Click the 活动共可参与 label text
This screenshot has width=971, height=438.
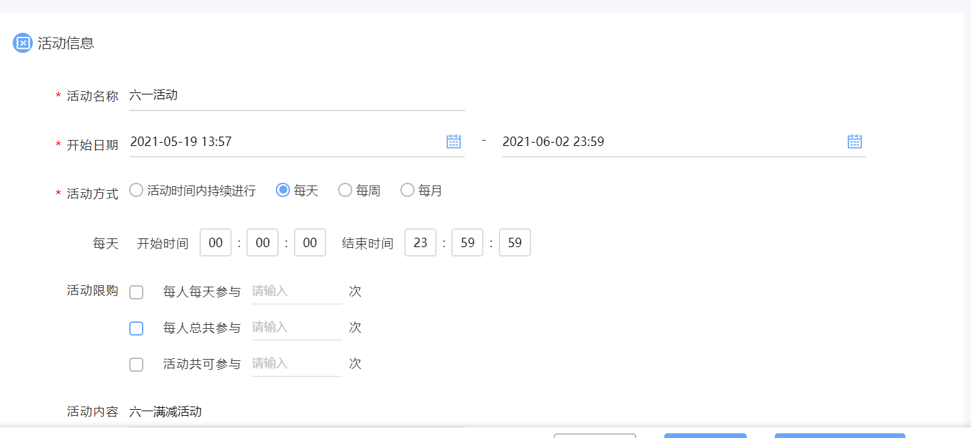click(202, 364)
